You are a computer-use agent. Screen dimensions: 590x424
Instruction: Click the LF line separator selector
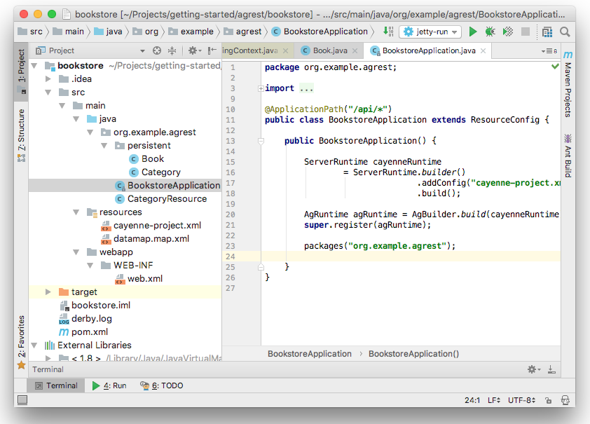tap(494, 400)
